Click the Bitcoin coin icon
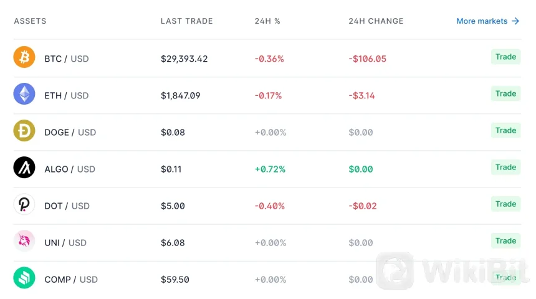Screen dimensions: 536x299 tap(24, 58)
